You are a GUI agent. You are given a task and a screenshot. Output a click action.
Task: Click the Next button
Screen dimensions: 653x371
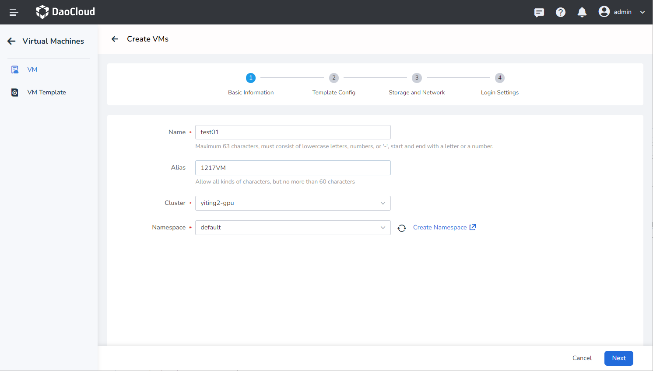tap(618, 358)
